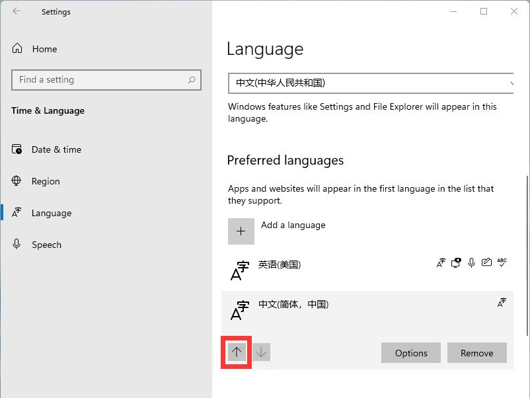Click the microphone speech recognition icon

pos(471,263)
